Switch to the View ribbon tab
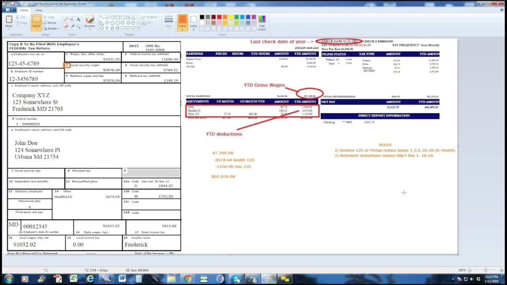This screenshot has height=285, width=507. [39, 10]
